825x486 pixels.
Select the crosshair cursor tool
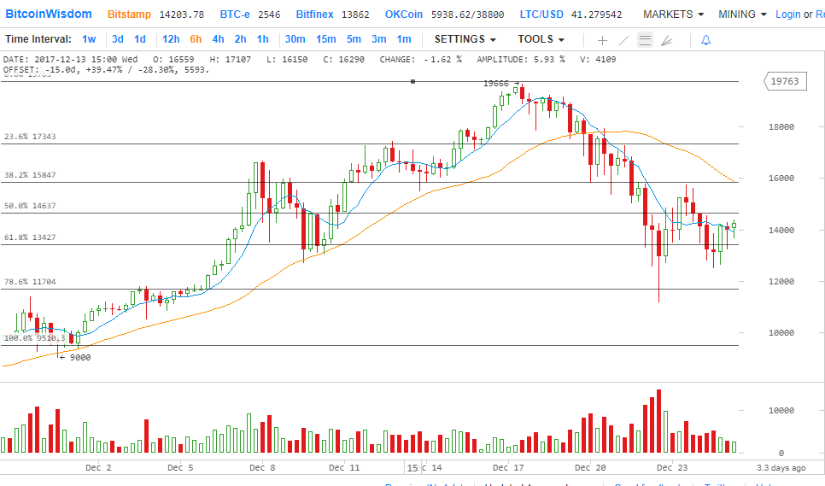tap(602, 40)
